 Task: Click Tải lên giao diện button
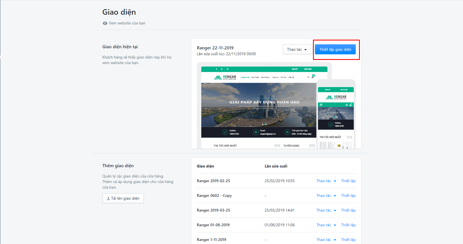(x=123, y=198)
